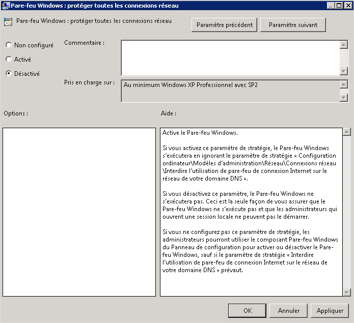Click inside the Commentaire text box
This screenshot has width=354, height=323.
click(230, 58)
